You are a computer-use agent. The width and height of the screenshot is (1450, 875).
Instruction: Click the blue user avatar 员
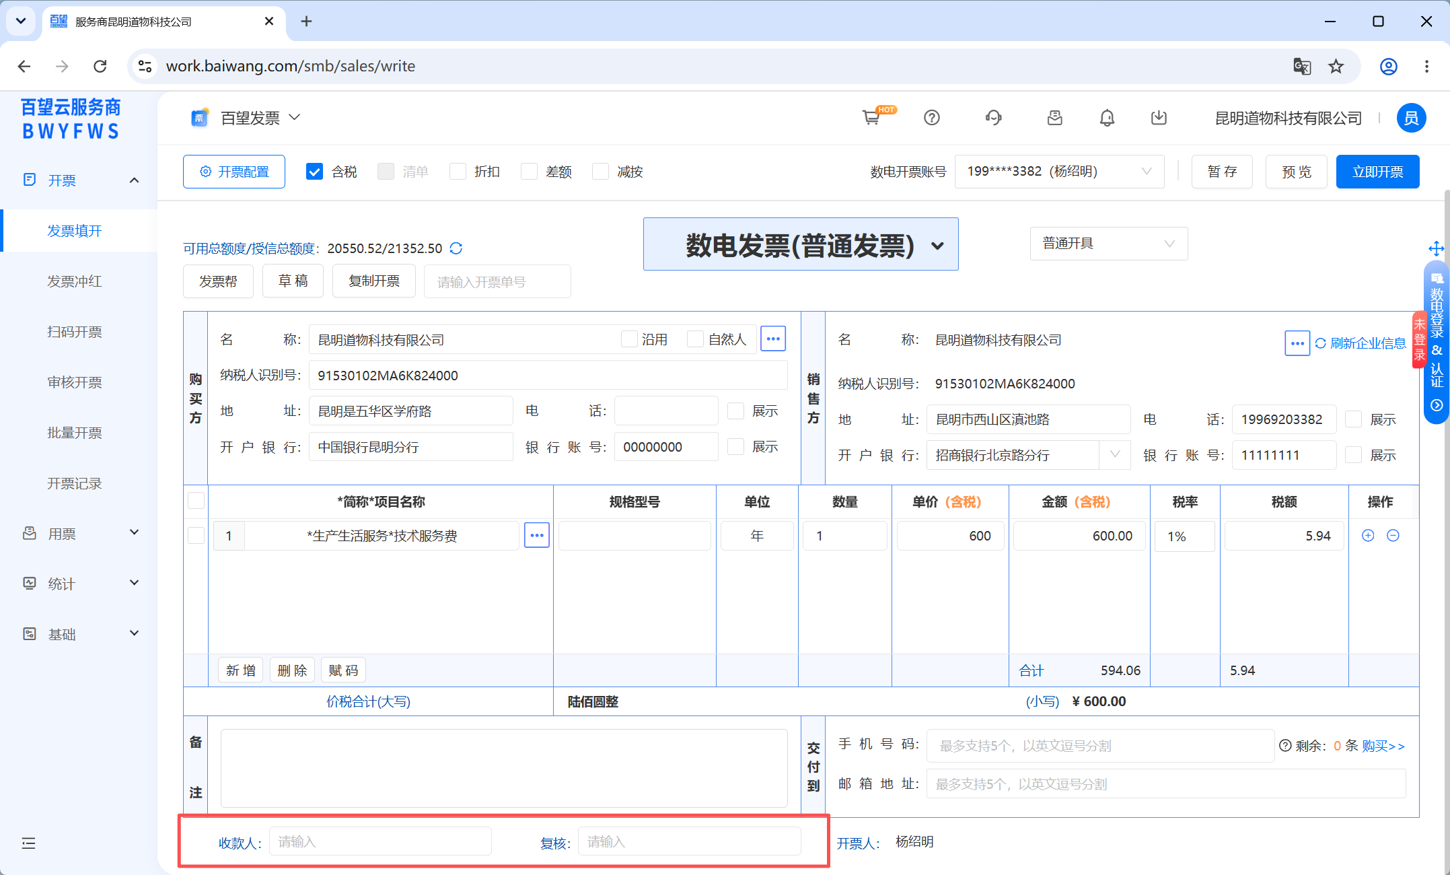pos(1411,118)
